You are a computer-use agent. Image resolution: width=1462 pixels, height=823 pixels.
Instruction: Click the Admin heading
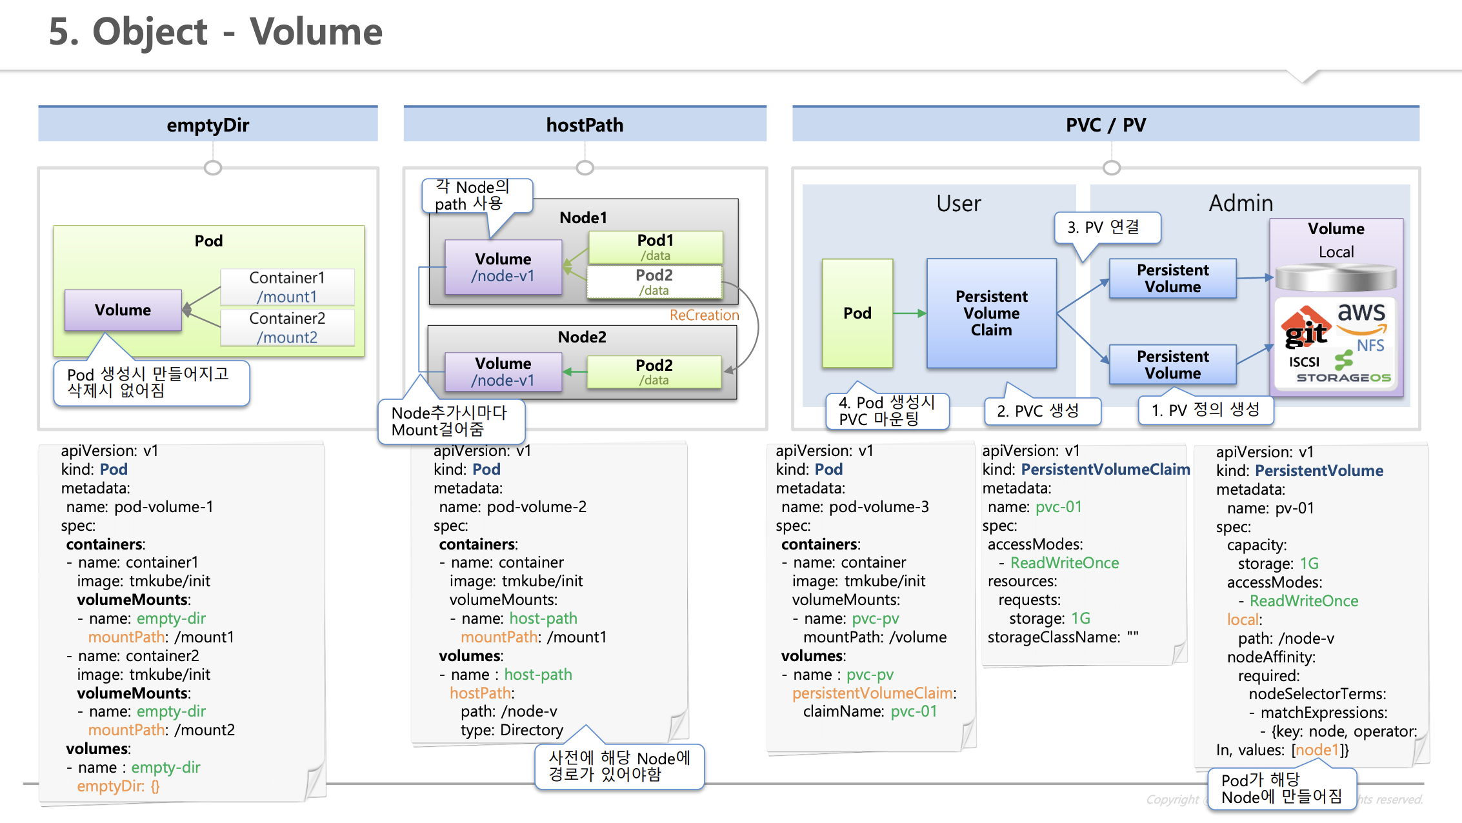coord(1241,203)
